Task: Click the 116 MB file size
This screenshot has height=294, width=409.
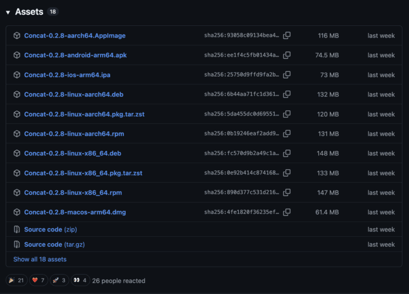Action: coord(328,35)
